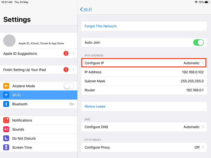The height and width of the screenshot is (158, 211).
Task: Tap the Screen Time hourglass icon
Action: [x=6, y=147]
